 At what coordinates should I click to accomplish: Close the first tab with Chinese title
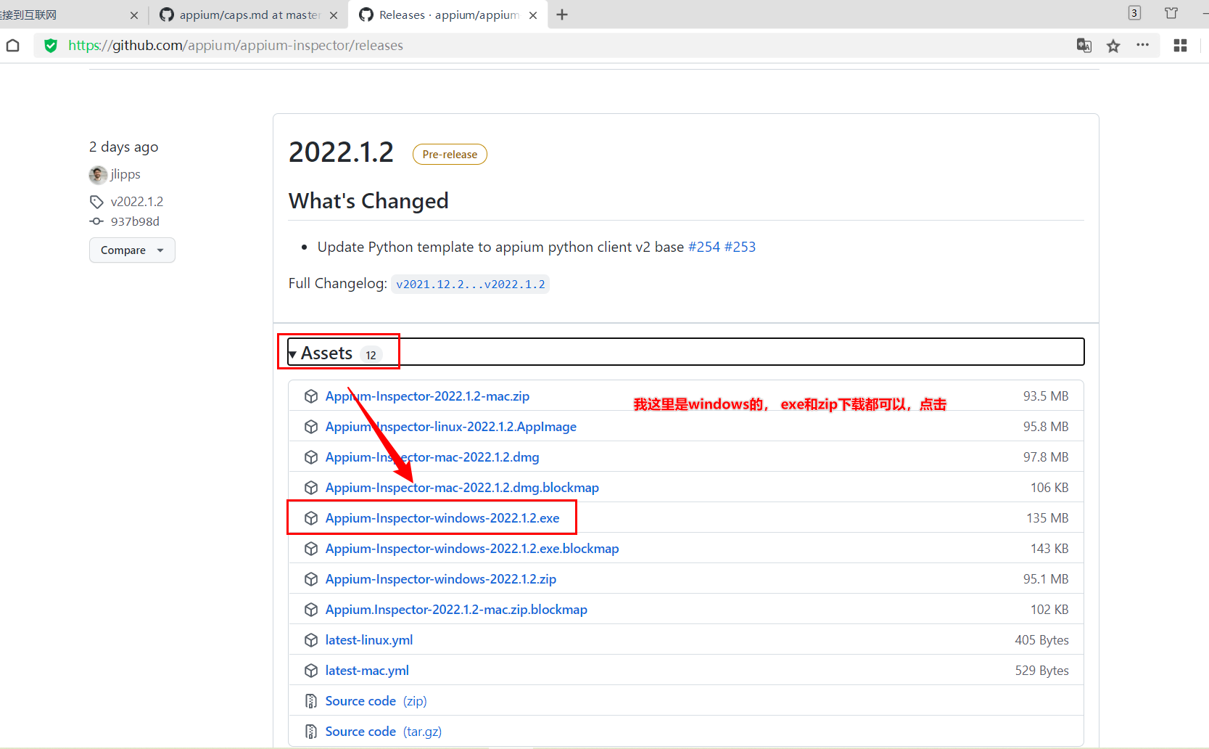point(134,15)
